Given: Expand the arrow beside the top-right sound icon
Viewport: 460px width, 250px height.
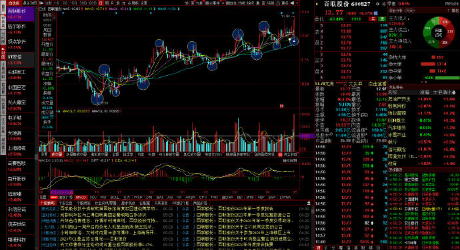Looking at the screenshot, I should pos(297,3).
